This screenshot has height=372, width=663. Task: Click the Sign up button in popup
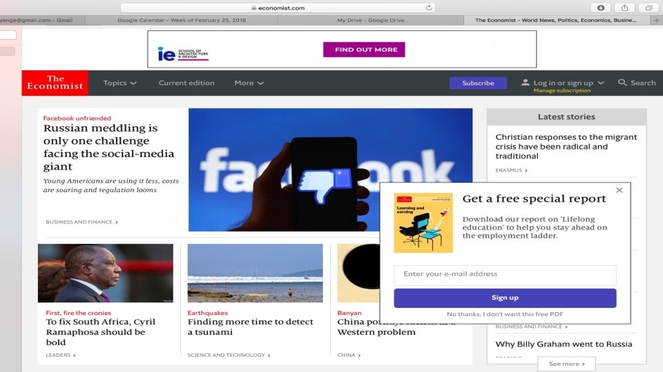(x=505, y=298)
